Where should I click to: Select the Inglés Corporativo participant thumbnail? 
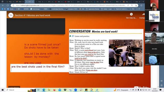pos(154,16)
